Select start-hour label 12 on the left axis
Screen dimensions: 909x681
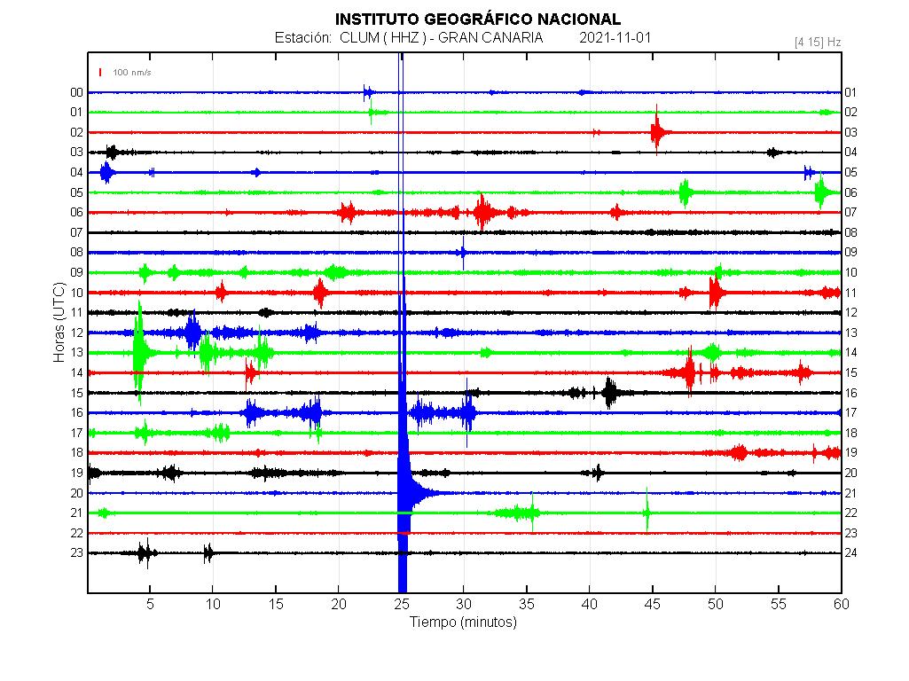76,333
